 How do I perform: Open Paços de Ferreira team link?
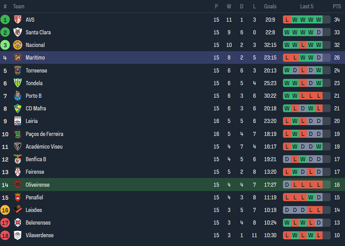tap(44, 134)
